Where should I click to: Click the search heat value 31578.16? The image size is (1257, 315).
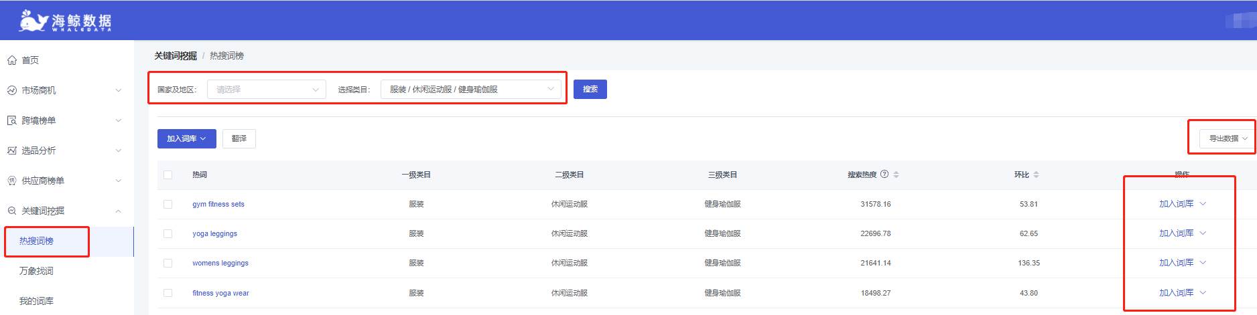tap(876, 204)
